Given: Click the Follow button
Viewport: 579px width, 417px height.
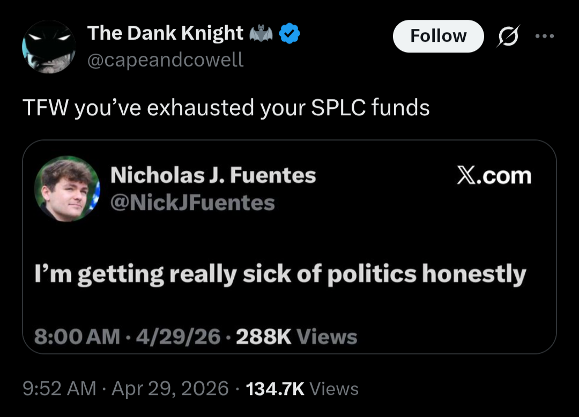Looking at the screenshot, I should [x=439, y=36].
